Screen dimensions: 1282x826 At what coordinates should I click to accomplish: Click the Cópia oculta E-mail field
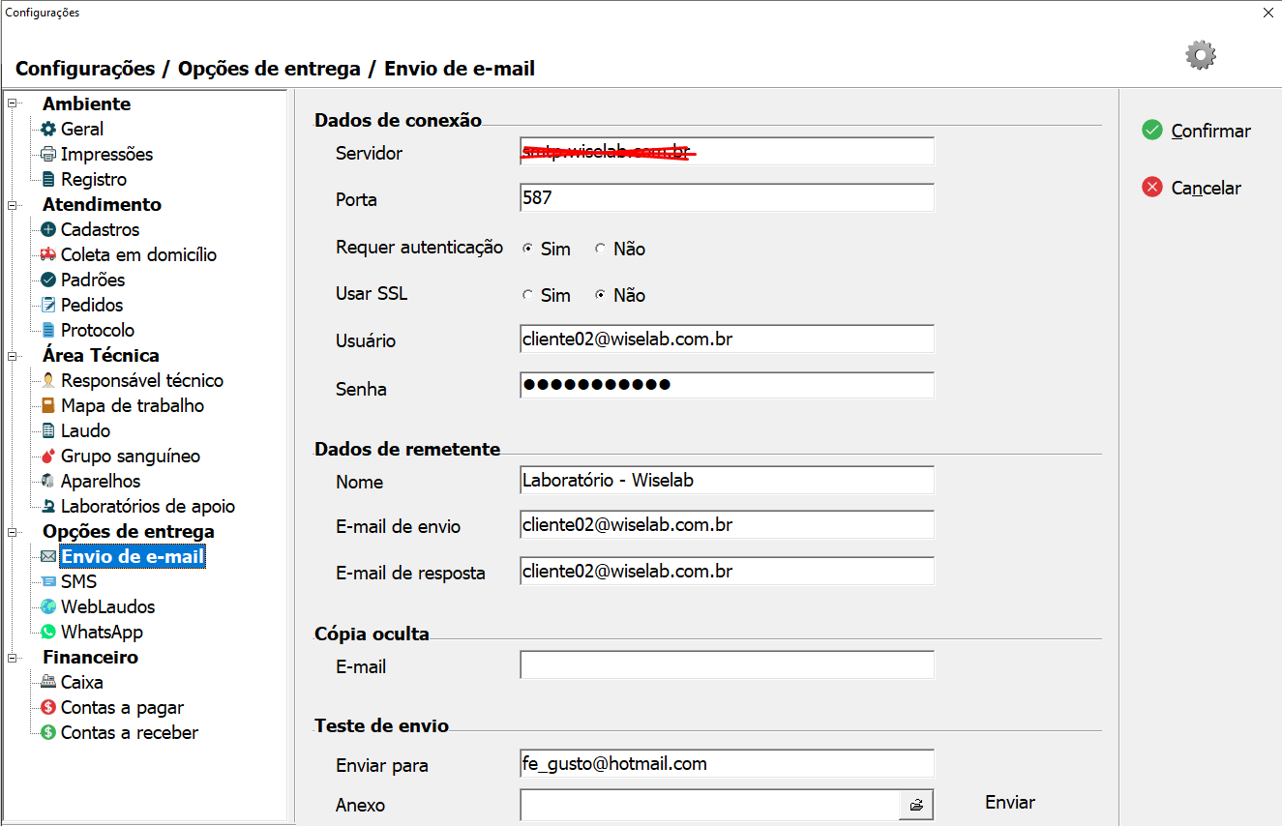[x=728, y=665]
